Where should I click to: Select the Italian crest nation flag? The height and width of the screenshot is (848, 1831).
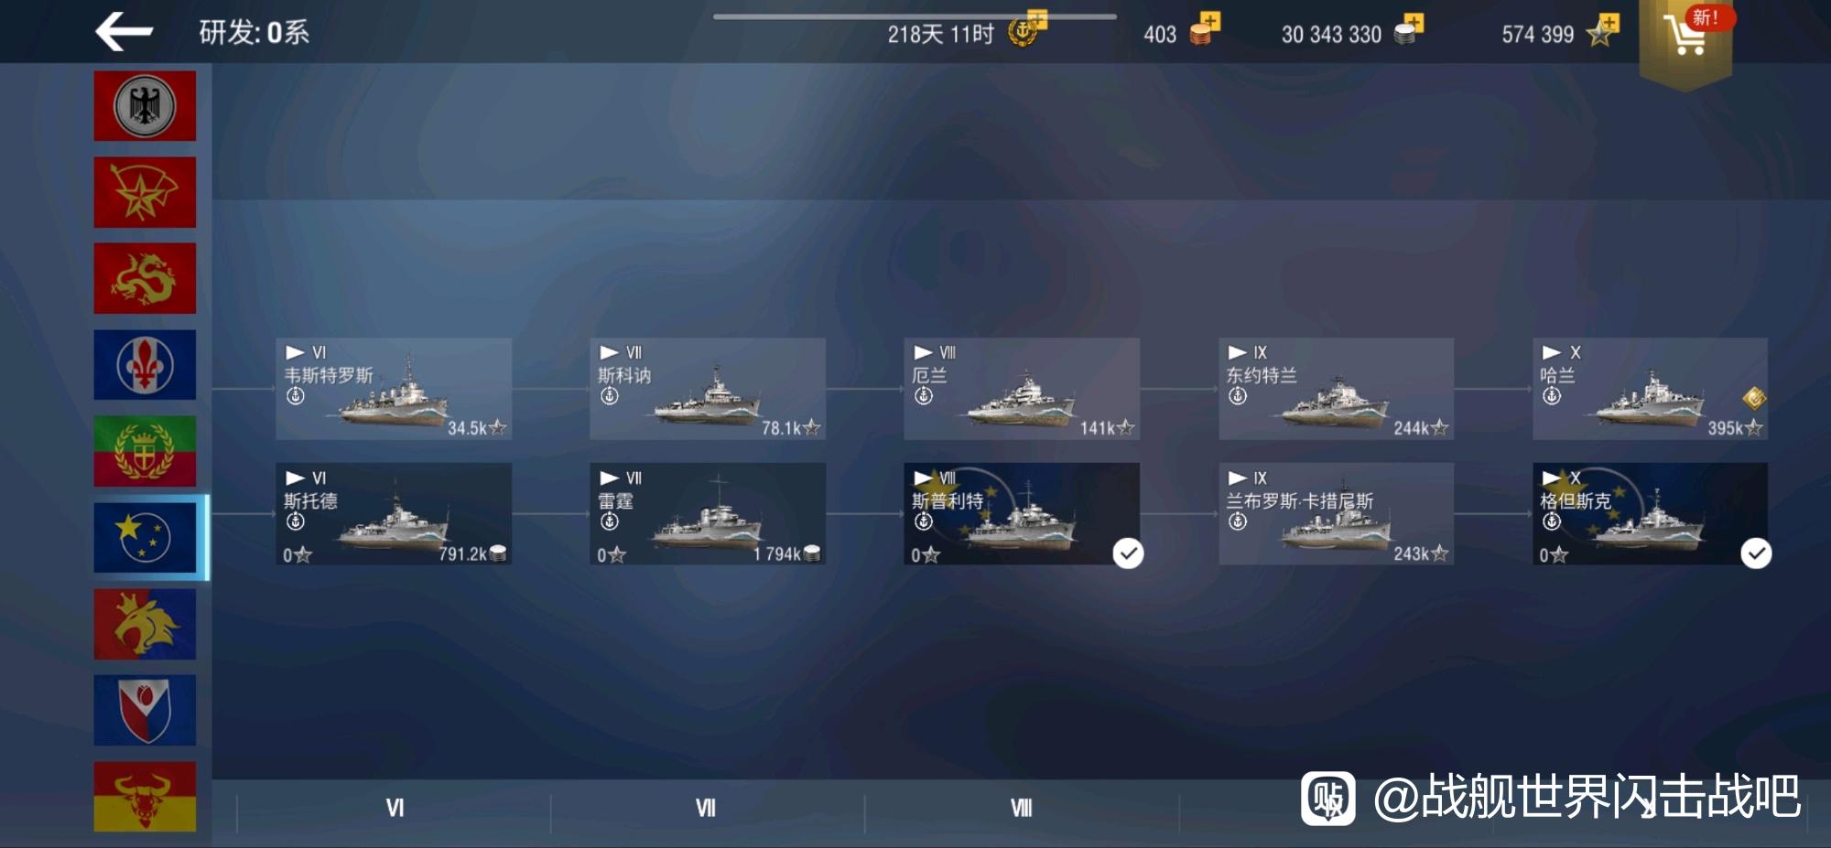(x=145, y=451)
